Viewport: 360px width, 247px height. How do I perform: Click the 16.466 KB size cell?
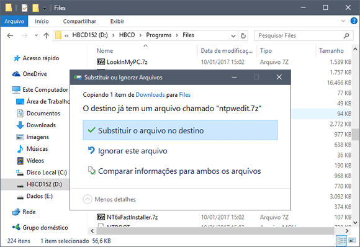pos(339,83)
